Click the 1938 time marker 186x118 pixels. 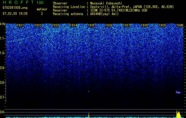point(145,25)
